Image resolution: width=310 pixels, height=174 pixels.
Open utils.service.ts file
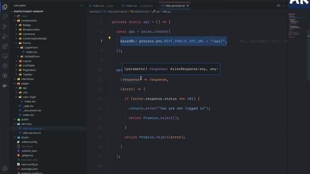click(32, 133)
